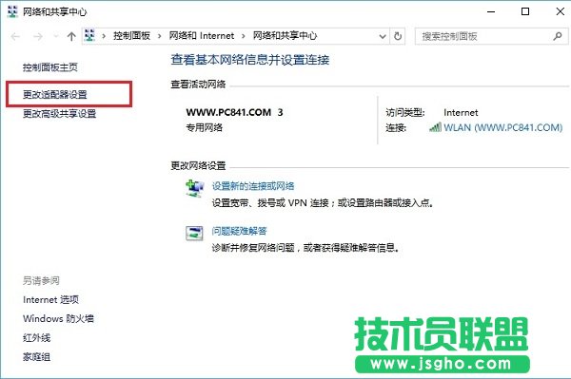This screenshot has height=379, width=571.
Task: Open 更改适配器设置 link
Action: point(55,94)
